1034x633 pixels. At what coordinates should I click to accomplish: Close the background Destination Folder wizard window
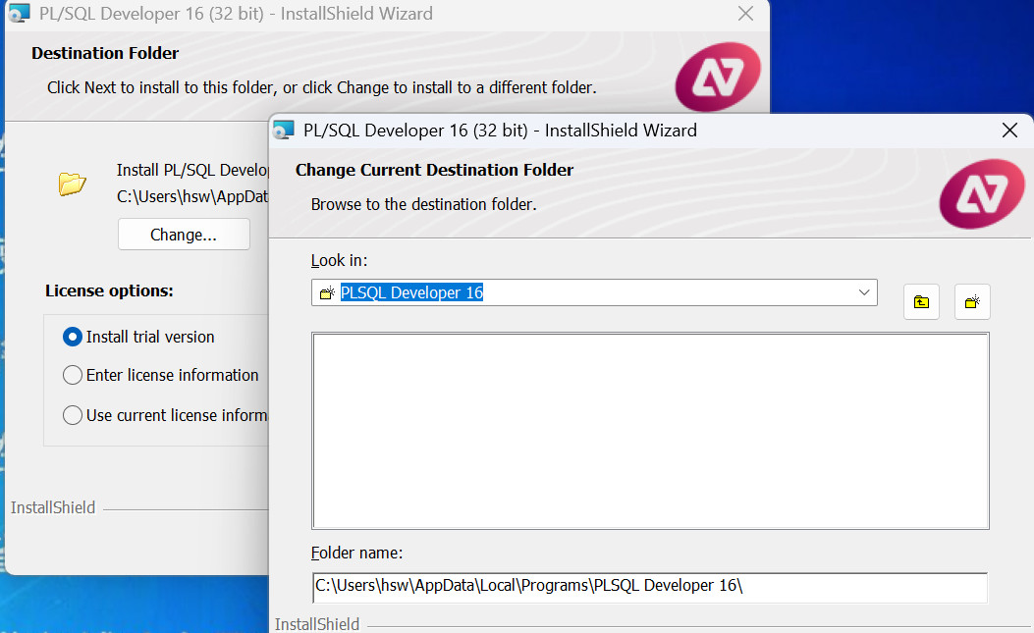coord(745,14)
